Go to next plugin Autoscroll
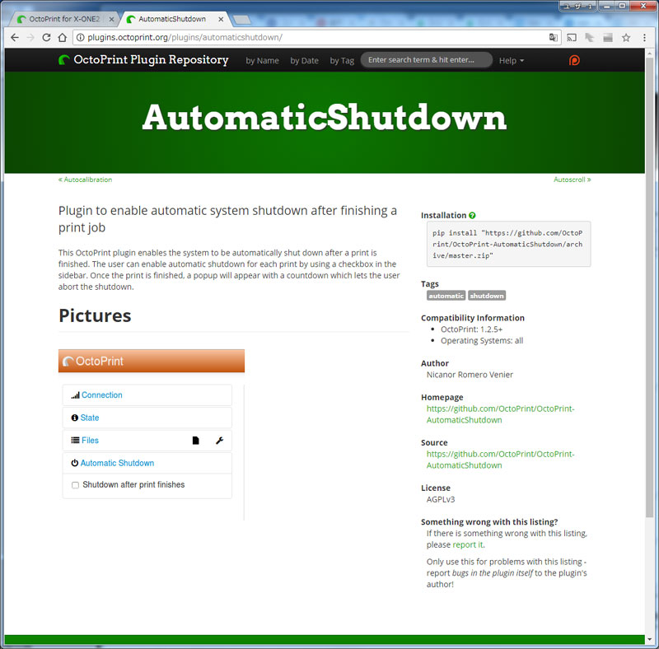This screenshot has height=649, width=659. (572, 180)
